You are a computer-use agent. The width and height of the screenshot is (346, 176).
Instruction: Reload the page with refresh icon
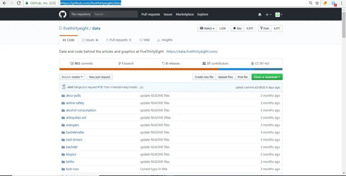point(19,3)
